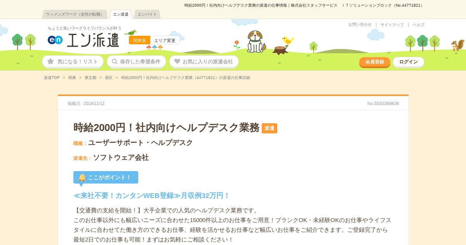Click the 会員登録 button

click(x=375, y=62)
